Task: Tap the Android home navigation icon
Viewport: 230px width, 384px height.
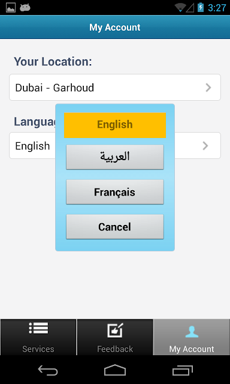Action: point(115,370)
